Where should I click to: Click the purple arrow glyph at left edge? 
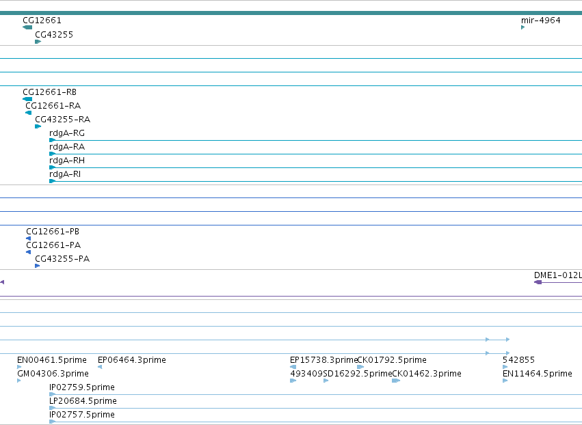click(x=2, y=282)
